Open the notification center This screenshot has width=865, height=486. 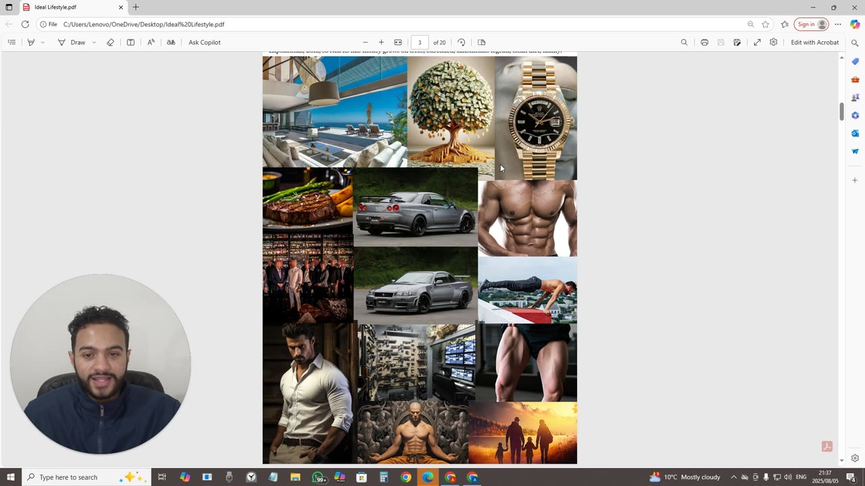[851, 477]
